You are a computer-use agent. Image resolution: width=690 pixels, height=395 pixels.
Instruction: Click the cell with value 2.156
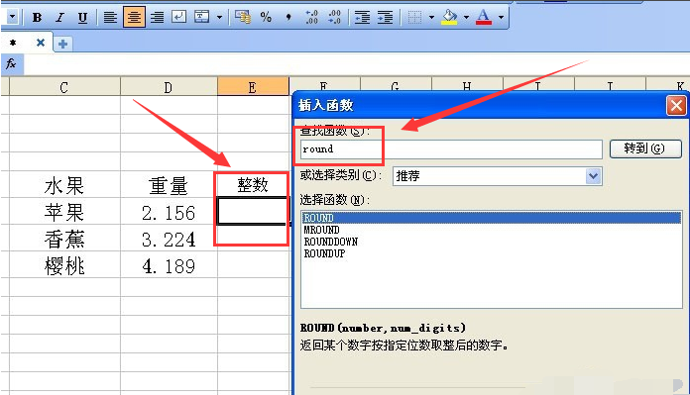tap(169, 212)
